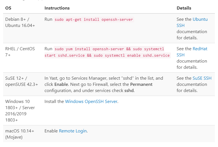Follow the SuSE SSH documentation link

coord(202,78)
